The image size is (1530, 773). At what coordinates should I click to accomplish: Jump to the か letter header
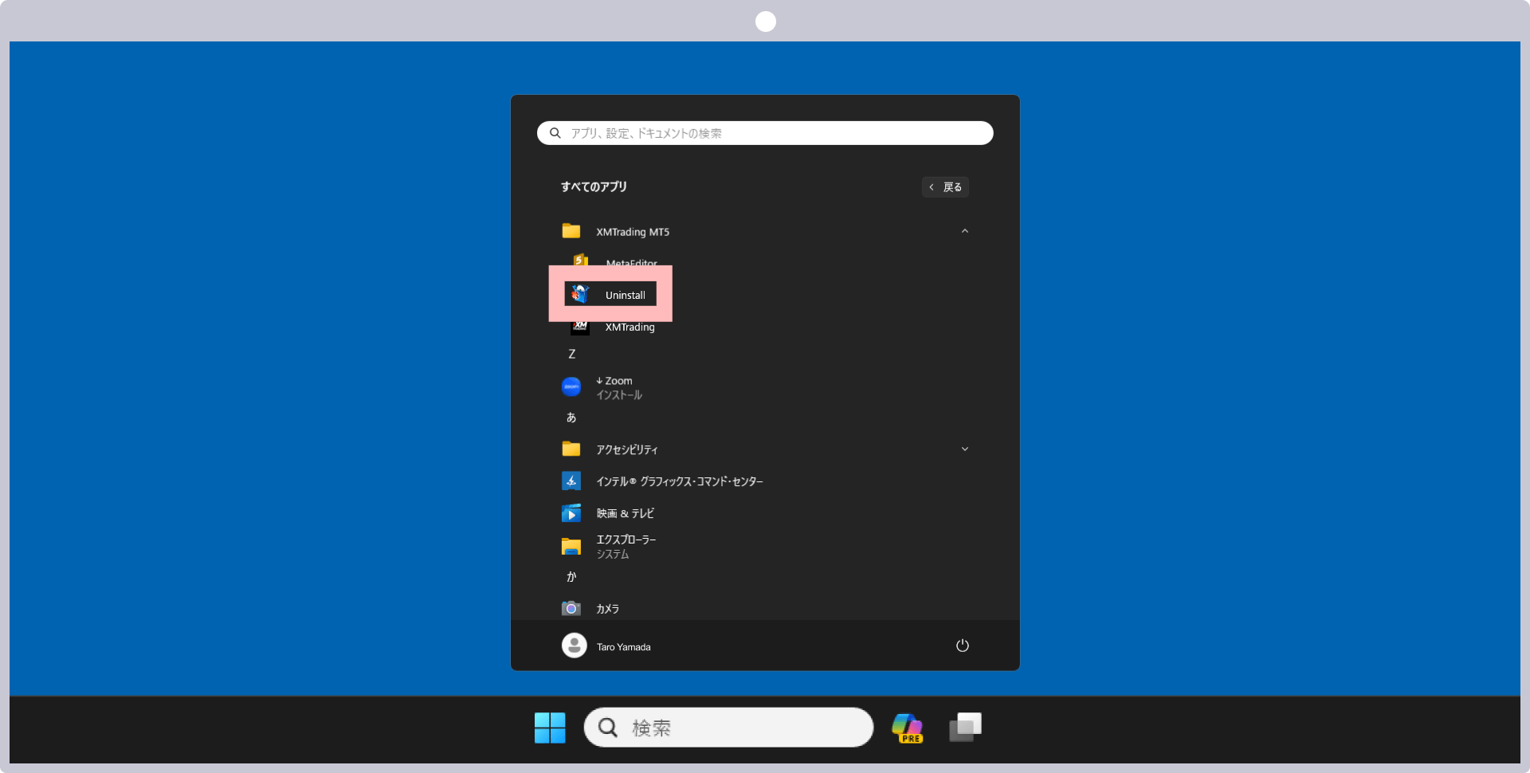click(571, 577)
